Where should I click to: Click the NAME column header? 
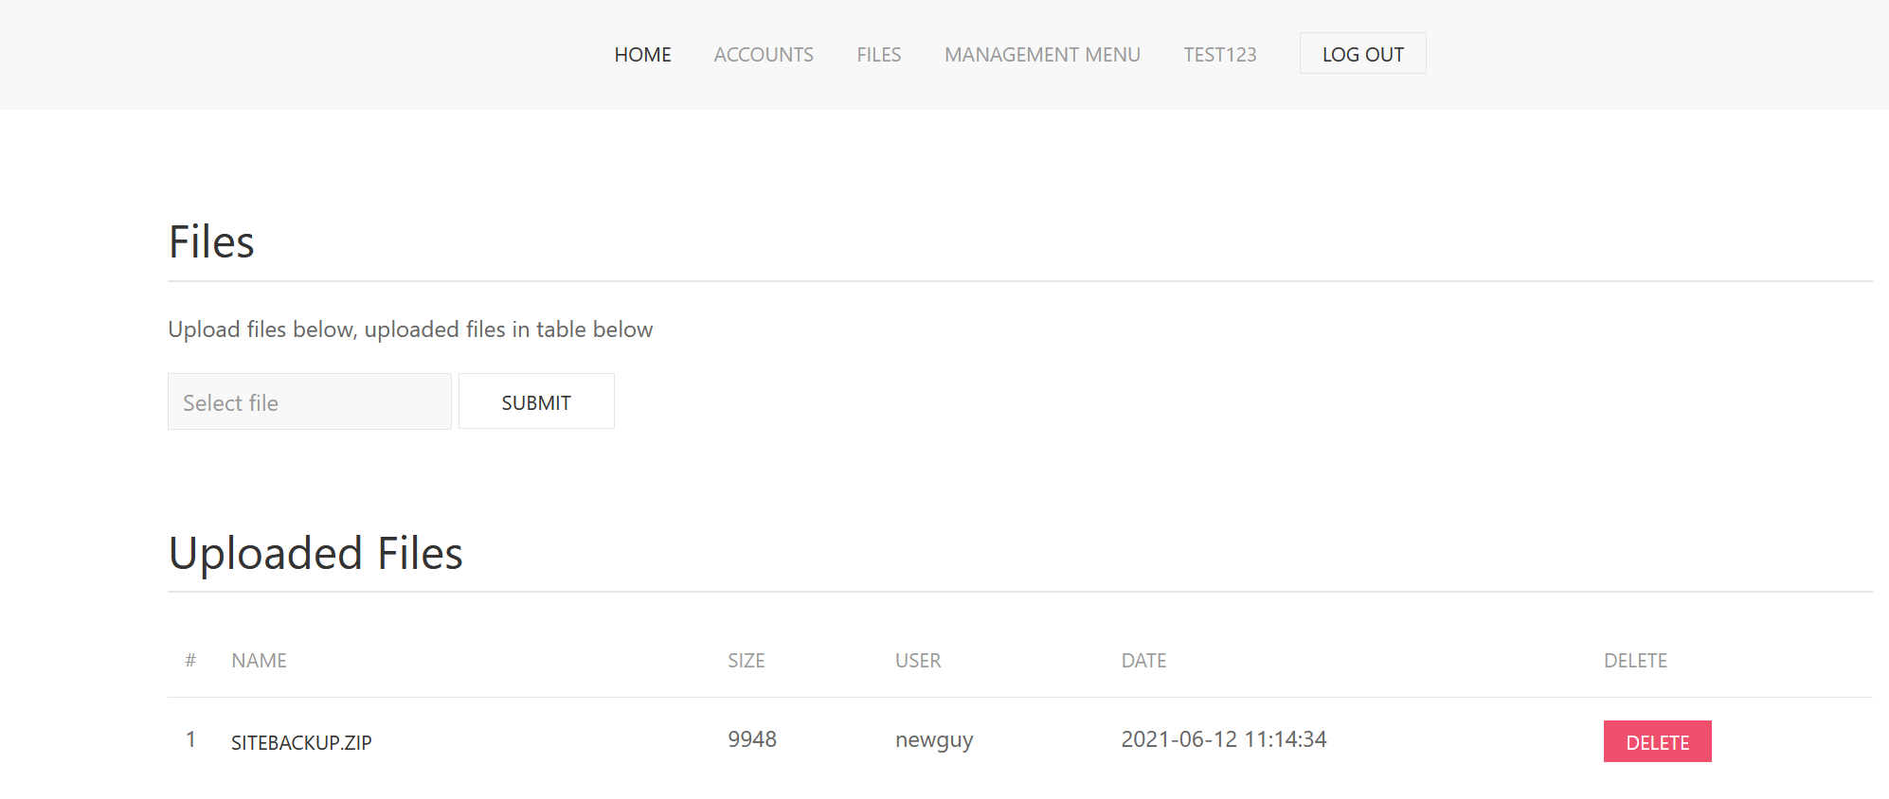click(x=259, y=661)
